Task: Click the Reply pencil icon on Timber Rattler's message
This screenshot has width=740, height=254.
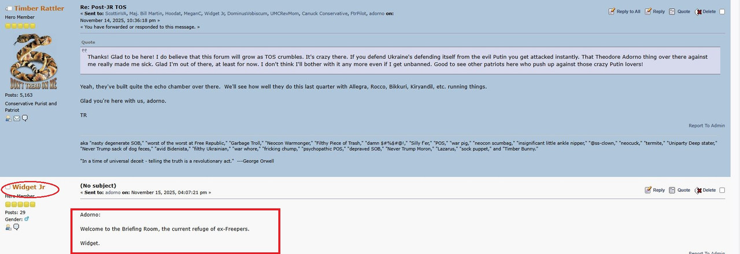Action: coord(648,12)
